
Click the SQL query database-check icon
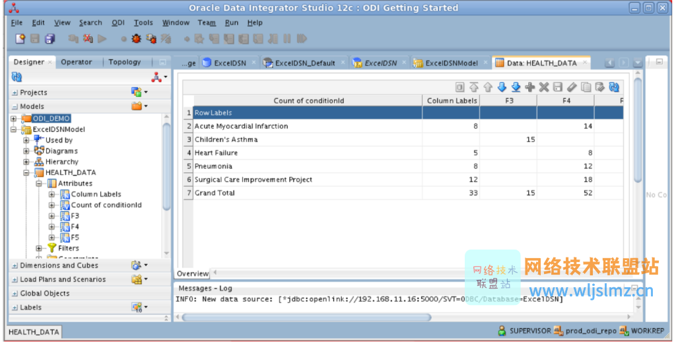599,87
